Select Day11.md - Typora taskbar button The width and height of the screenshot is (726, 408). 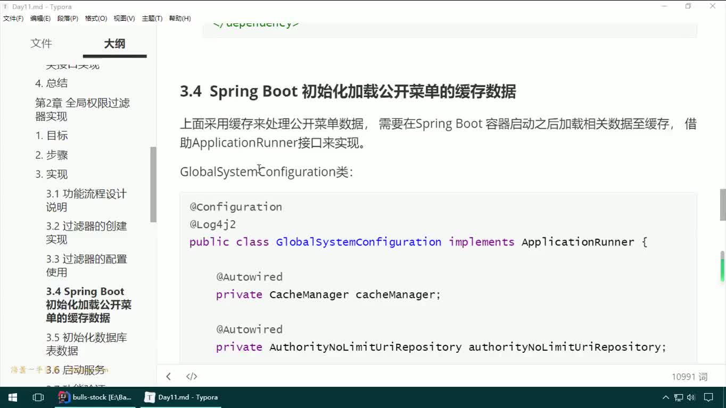point(181,397)
